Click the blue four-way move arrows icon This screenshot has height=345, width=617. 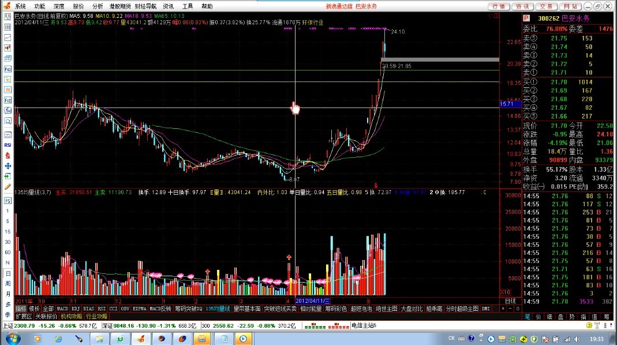[8, 166]
